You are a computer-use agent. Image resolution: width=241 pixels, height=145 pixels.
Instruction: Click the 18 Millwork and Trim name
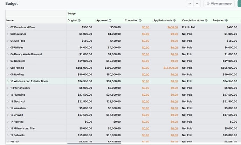pyautogui.click(x=23, y=129)
